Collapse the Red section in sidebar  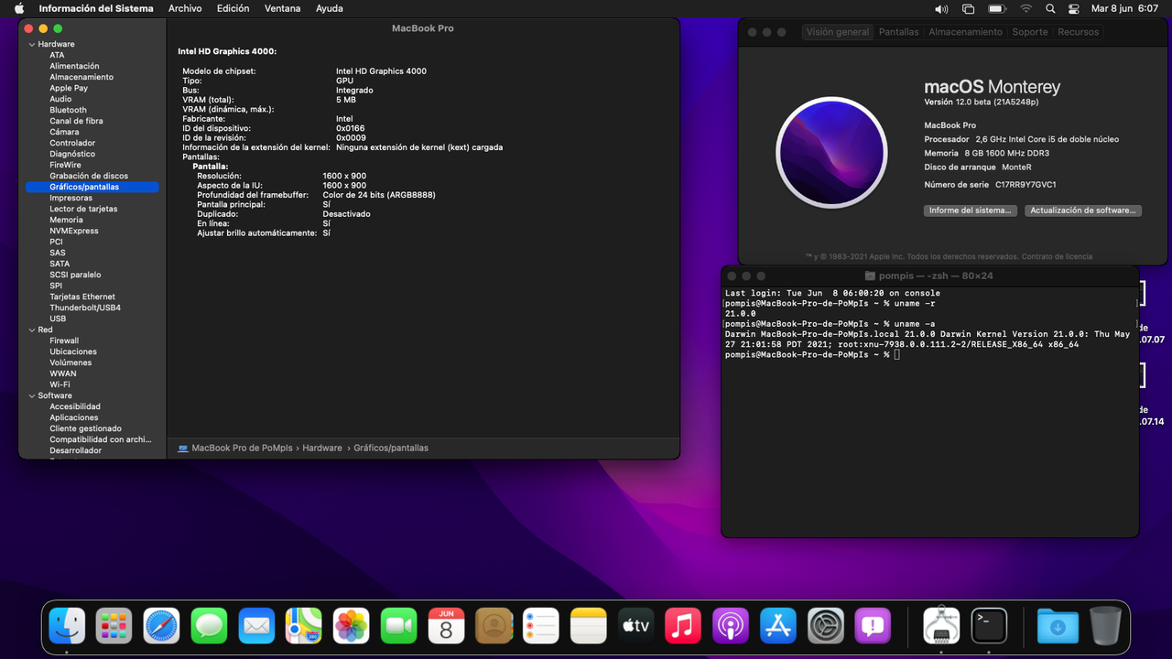32,329
